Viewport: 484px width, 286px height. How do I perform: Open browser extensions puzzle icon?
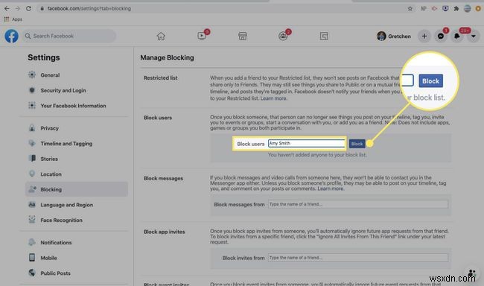click(456, 9)
